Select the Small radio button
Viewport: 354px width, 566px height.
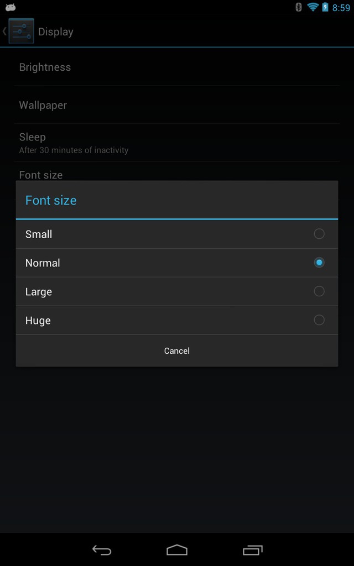click(319, 234)
